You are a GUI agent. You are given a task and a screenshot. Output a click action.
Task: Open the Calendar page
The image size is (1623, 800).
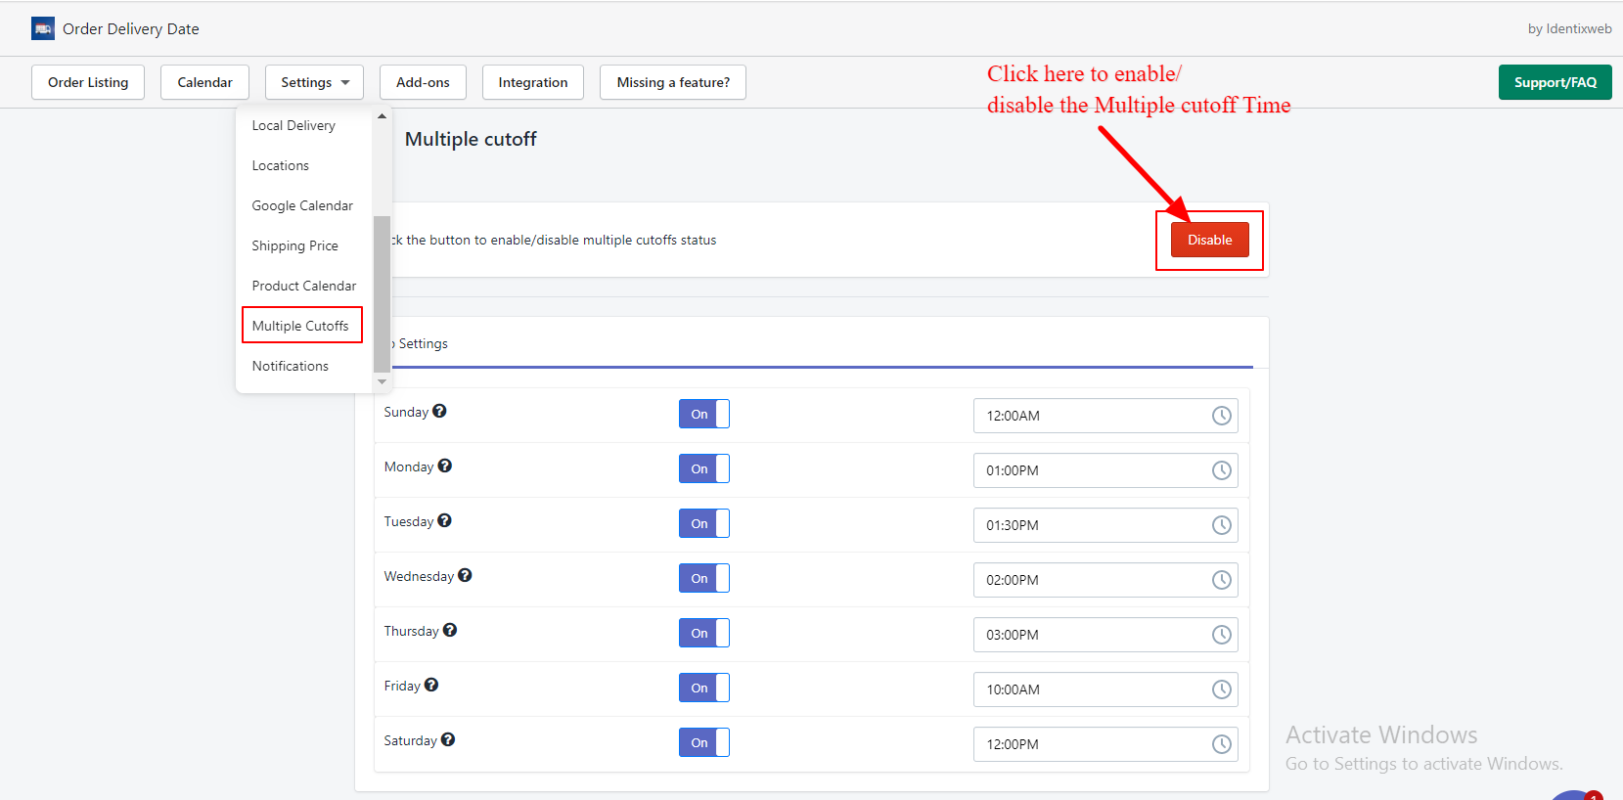coord(204,82)
